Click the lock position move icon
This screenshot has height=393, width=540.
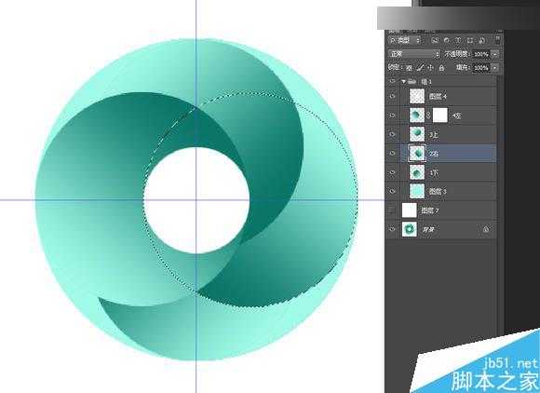coord(430,68)
